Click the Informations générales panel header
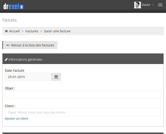 coord(83,59)
